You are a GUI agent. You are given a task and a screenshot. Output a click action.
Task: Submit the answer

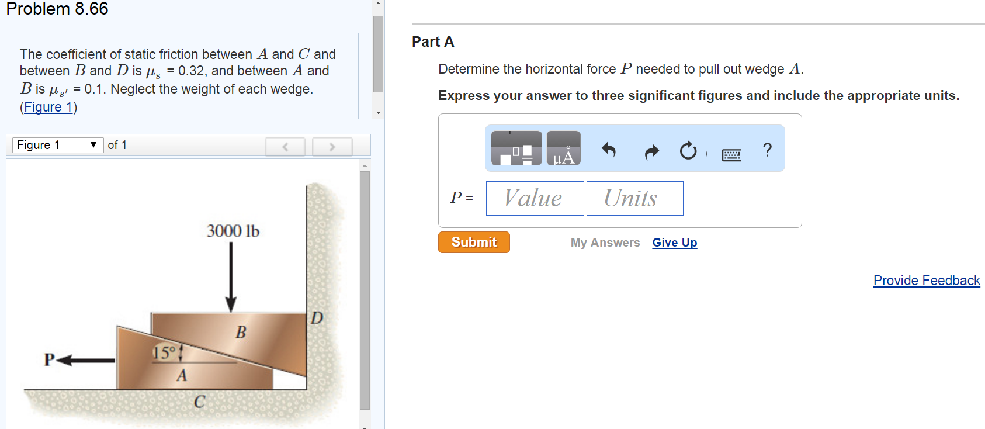474,242
